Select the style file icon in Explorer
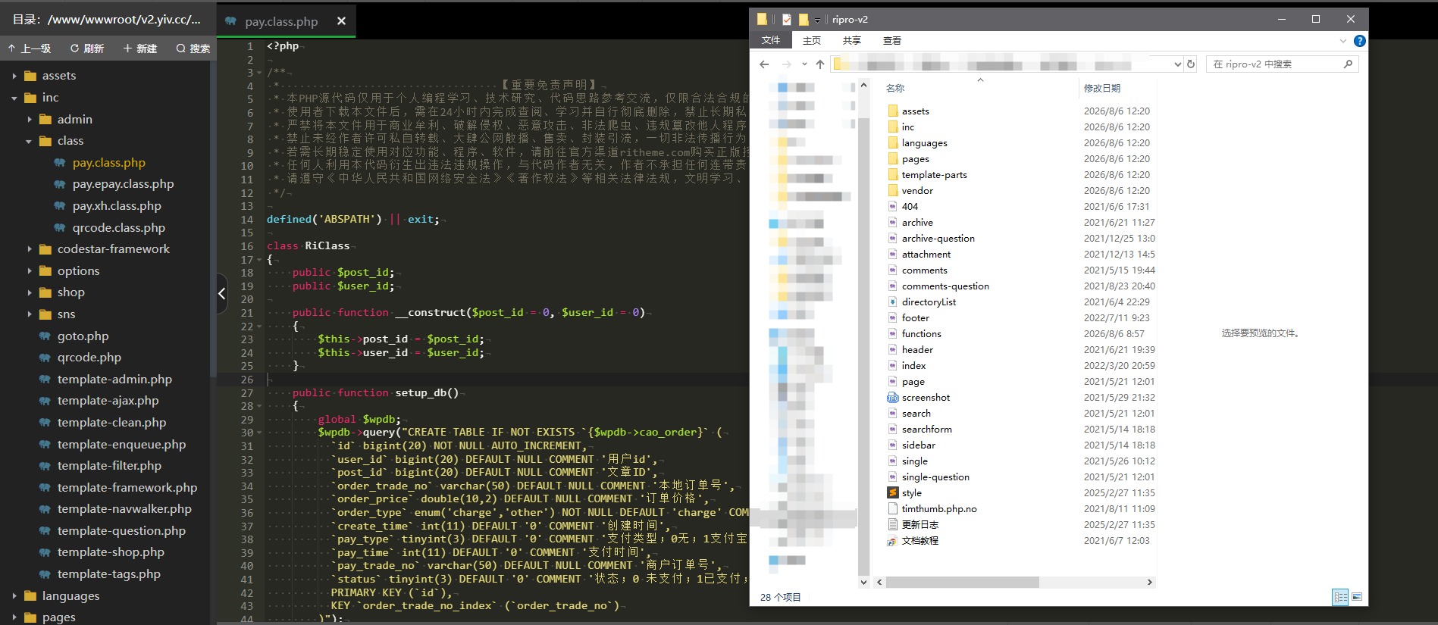Screen dimensions: 1438x625 point(893,493)
